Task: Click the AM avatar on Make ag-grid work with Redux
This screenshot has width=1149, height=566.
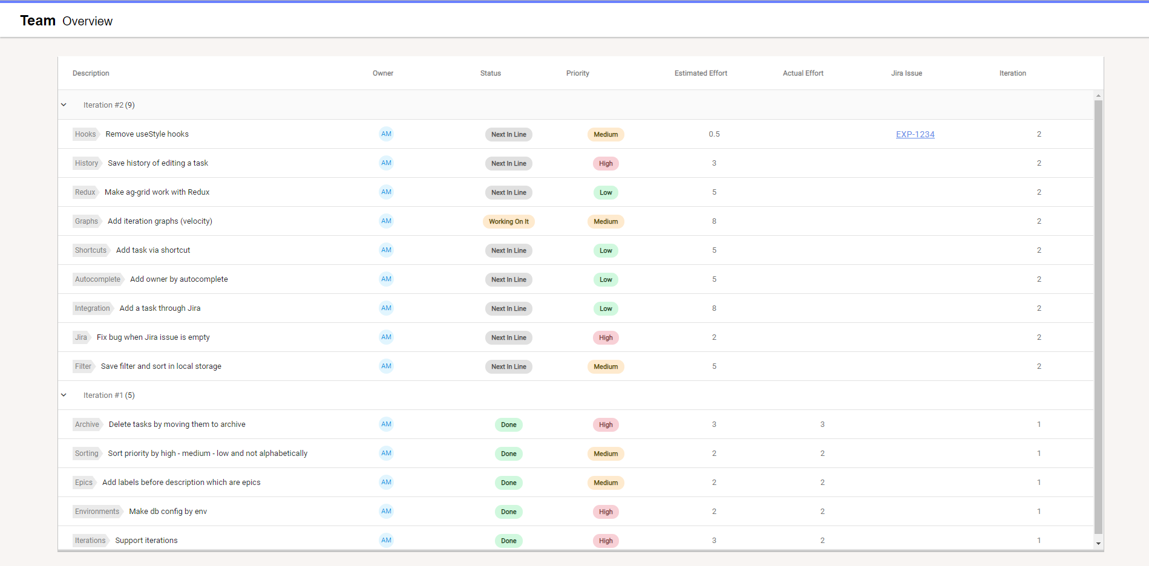Action: click(386, 192)
